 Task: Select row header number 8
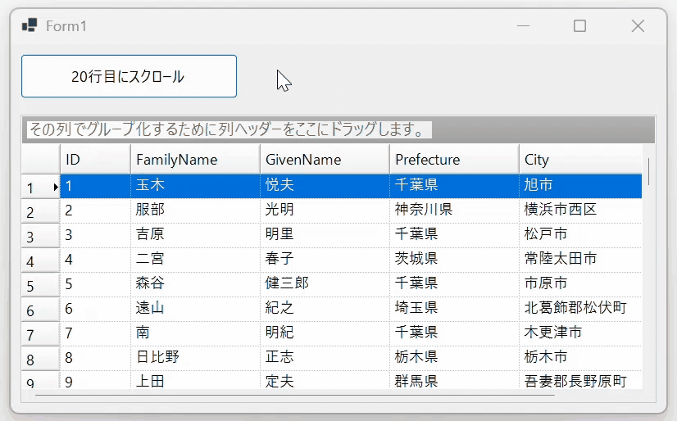(x=41, y=359)
